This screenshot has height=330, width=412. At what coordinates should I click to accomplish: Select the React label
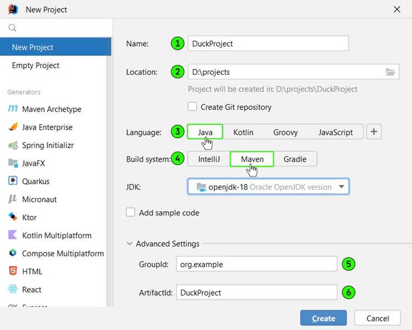click(x=32, y=289)
